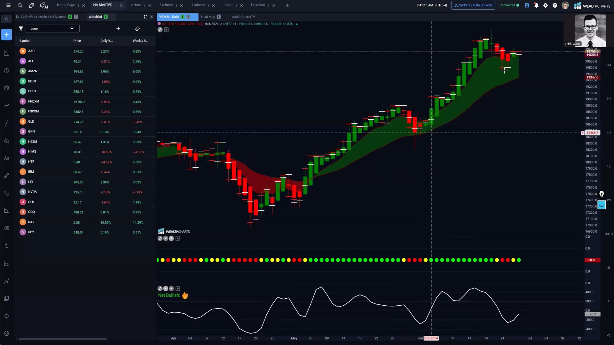Move Net Bullish pane up

[x=171, y=288]
